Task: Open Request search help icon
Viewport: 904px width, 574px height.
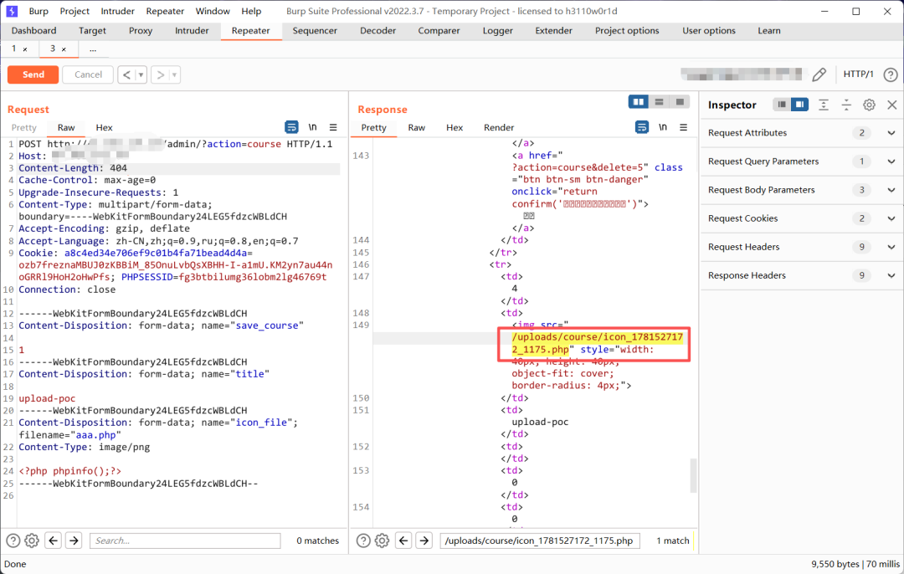Action: pyautogui.click(x=13, y=541)
